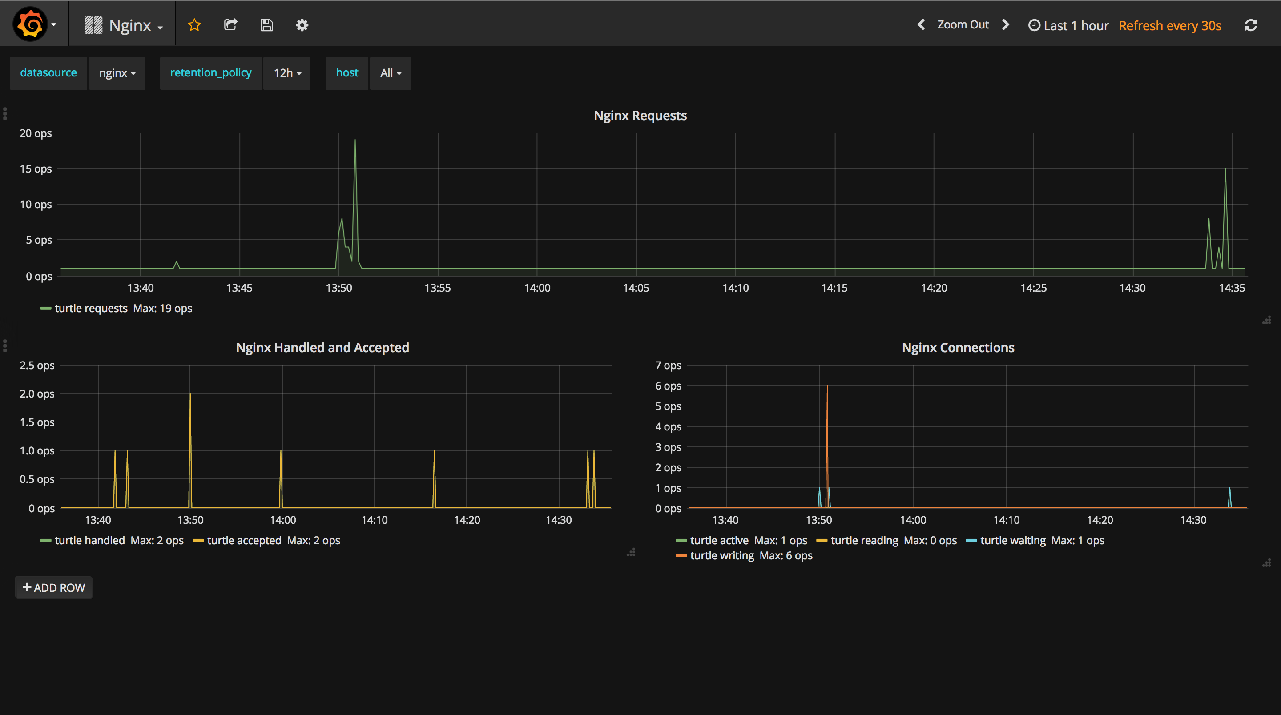
Task: Open the host All dropdown
Action: [x=391, y=73]
